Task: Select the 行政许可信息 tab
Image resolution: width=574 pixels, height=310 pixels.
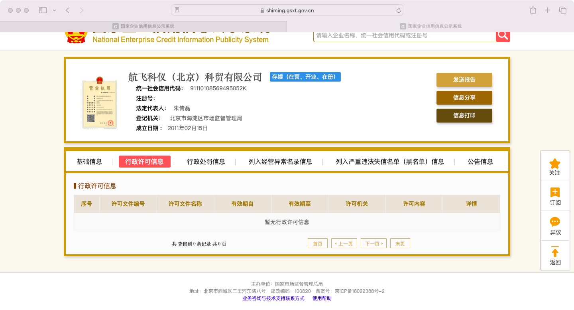Action: 145,162
